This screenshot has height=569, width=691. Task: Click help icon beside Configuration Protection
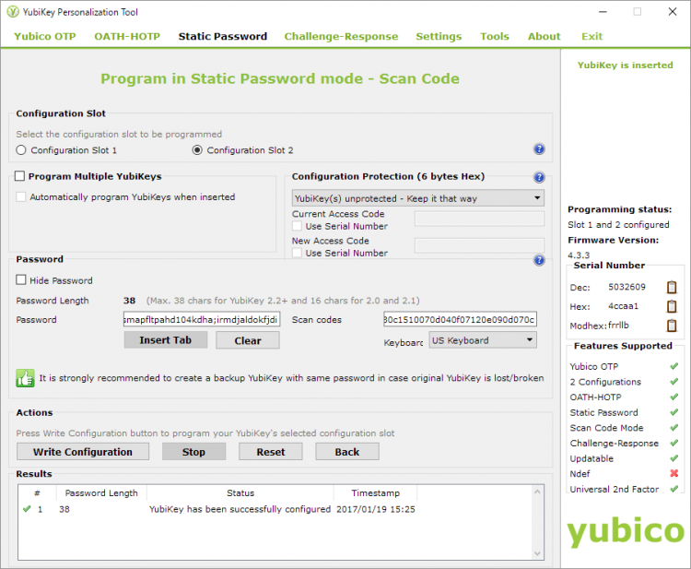539,177
